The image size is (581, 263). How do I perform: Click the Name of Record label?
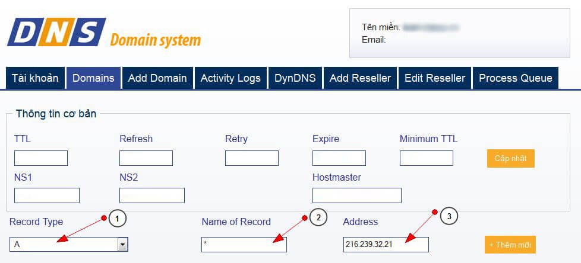pos(236,222)
